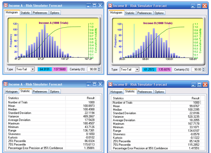Open Preferences tab in bottom Income A window
Screen dimensions: 211x153
pyautogui.click(x=40, y=92)
